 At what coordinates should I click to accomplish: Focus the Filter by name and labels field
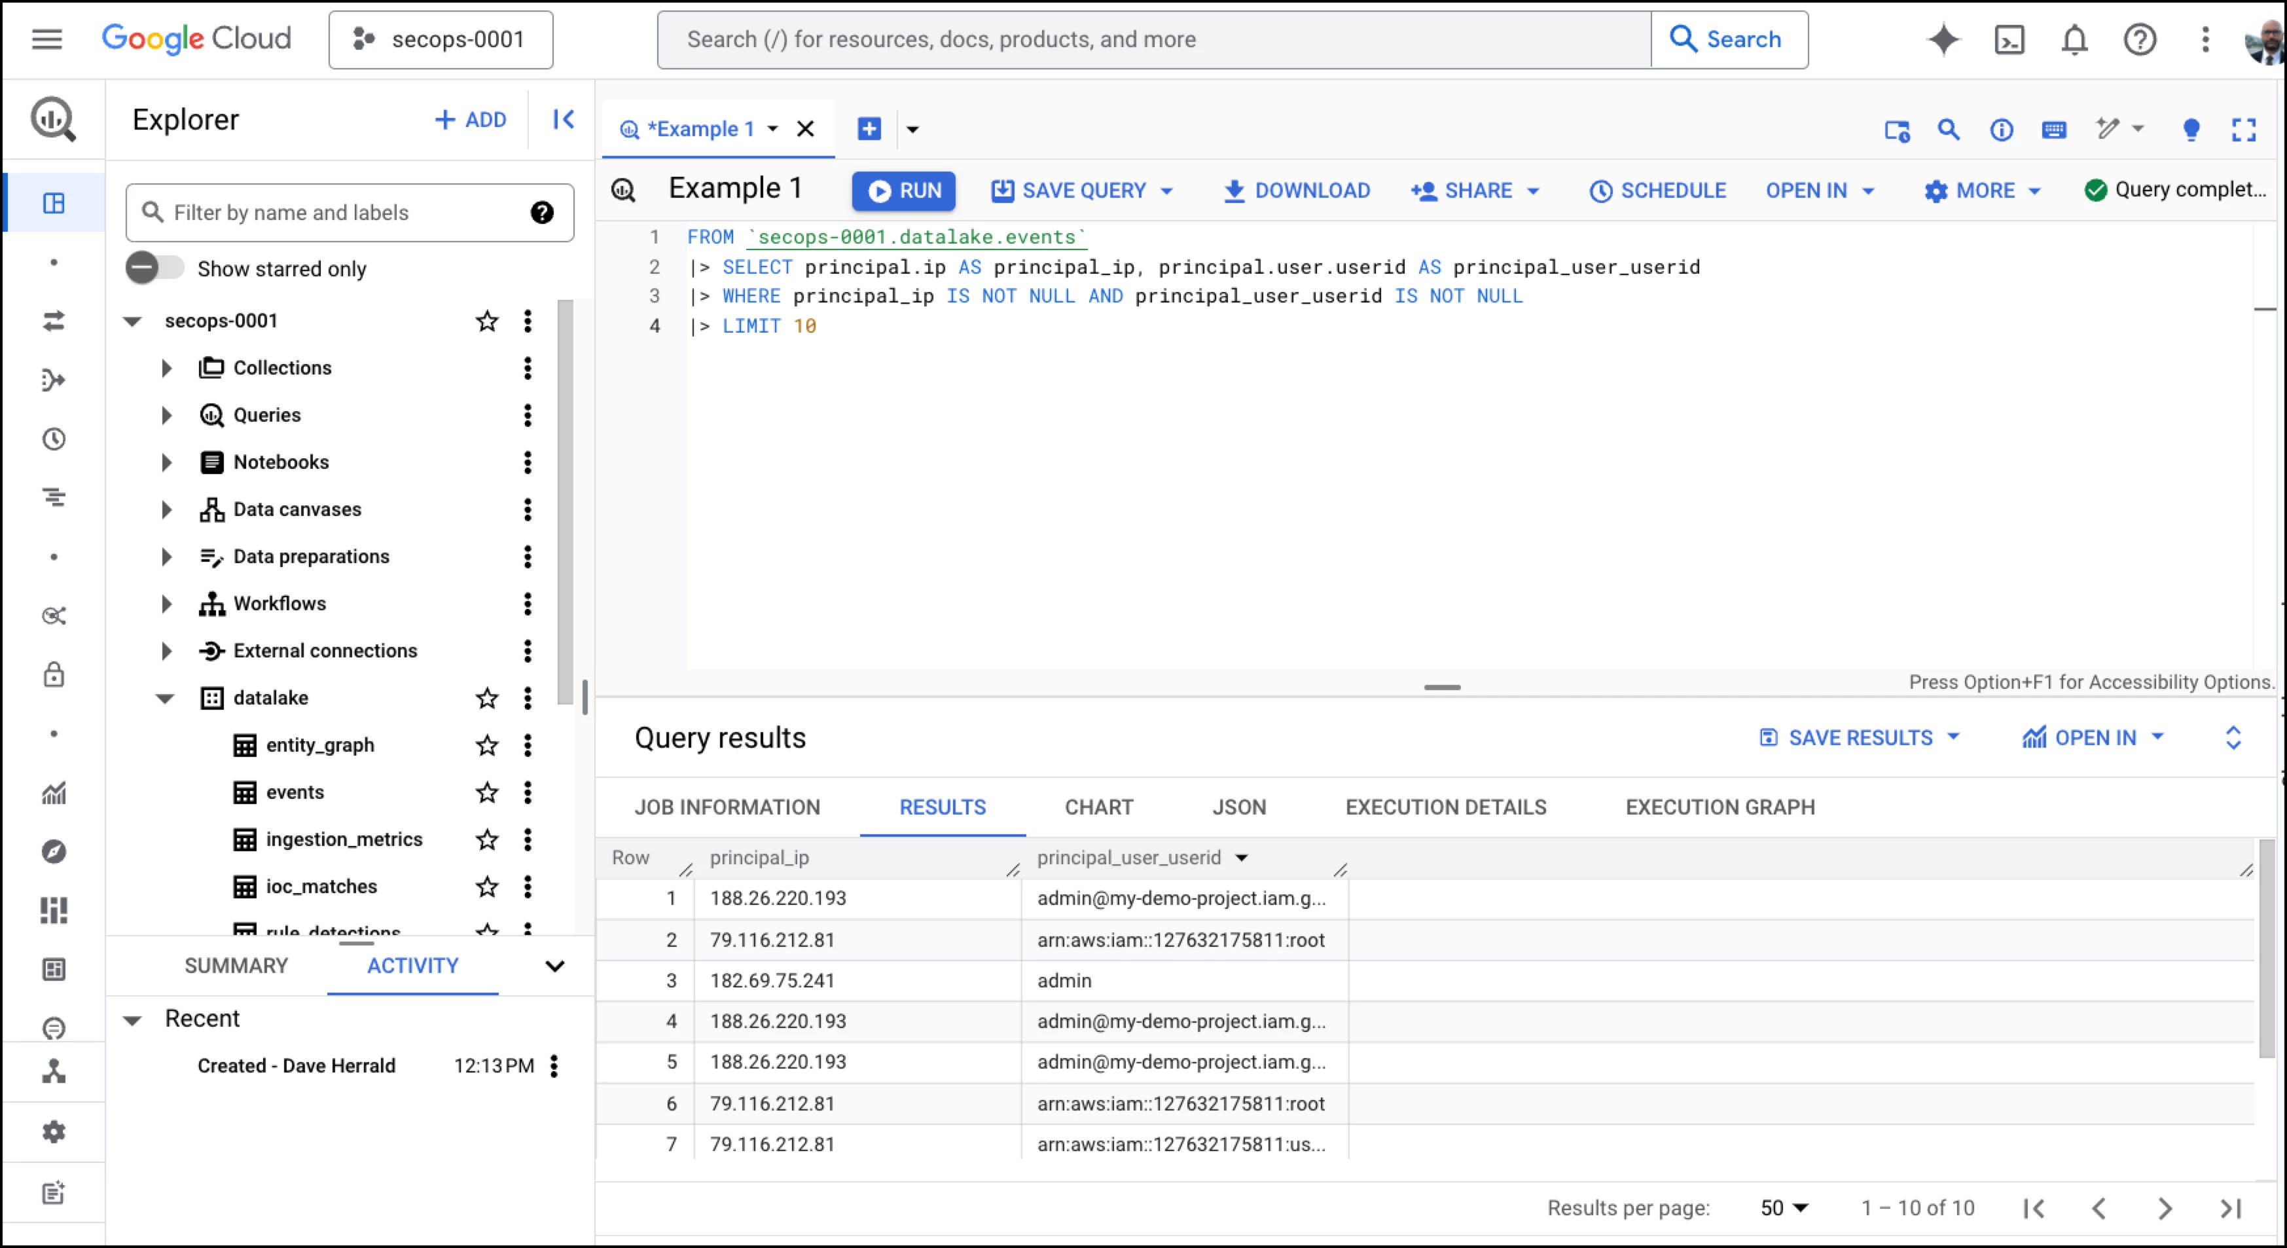click(x=350, y=212)
